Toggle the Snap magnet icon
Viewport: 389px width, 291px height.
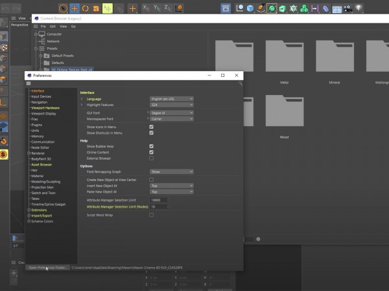click(x=4, y=141)
